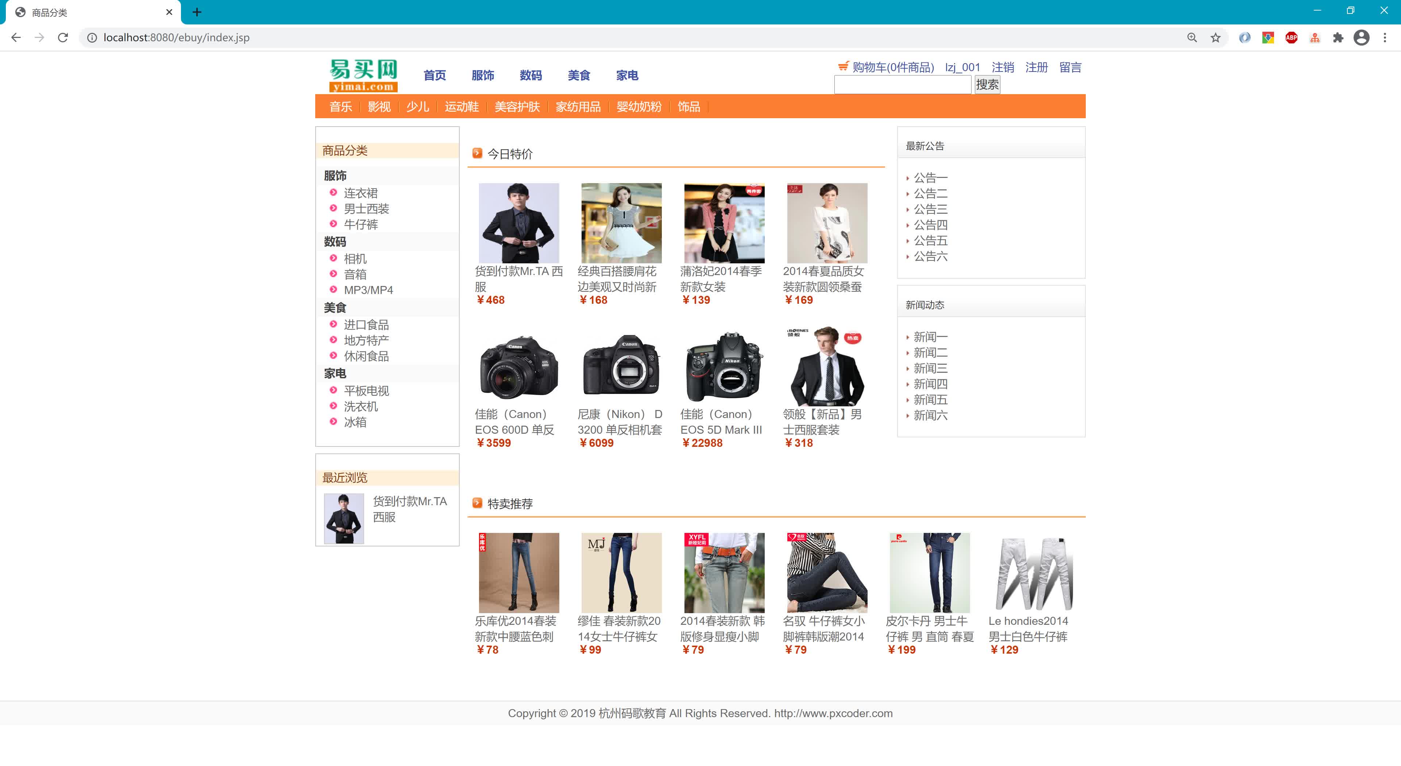Open the 数码 nav menu

pos(531,76)
